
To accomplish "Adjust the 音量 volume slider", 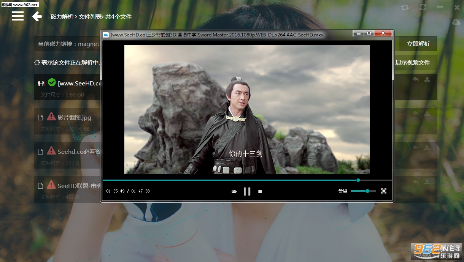I will [363, 191].
